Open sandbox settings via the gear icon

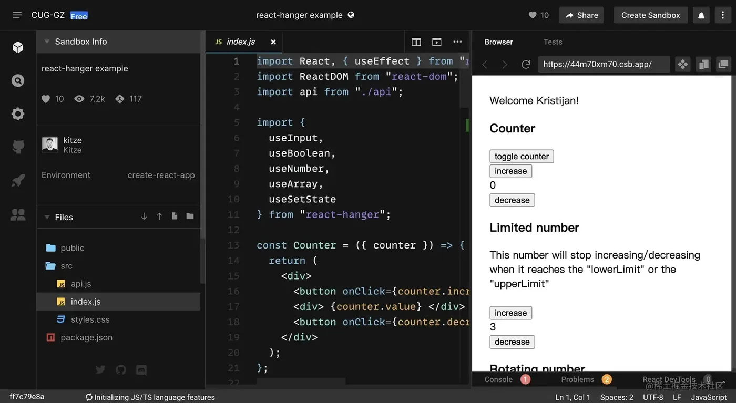pos(17,113)
